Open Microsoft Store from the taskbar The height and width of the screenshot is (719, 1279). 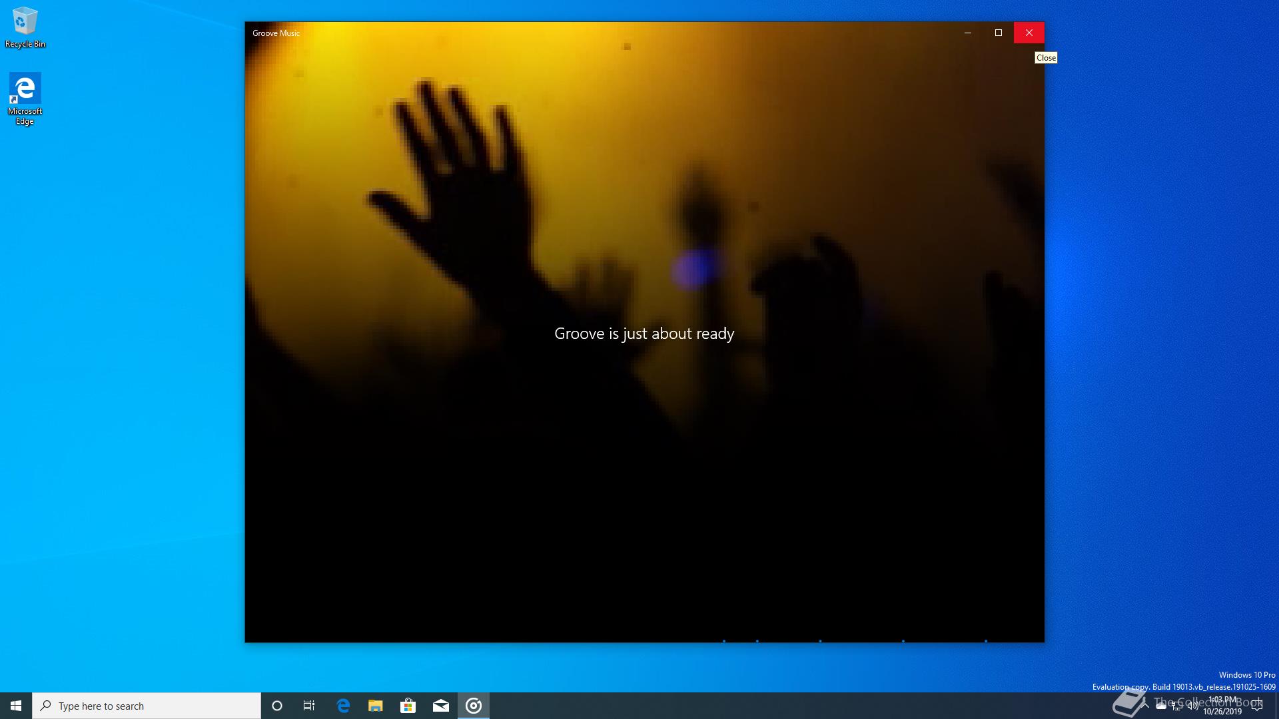click(408, 706)
